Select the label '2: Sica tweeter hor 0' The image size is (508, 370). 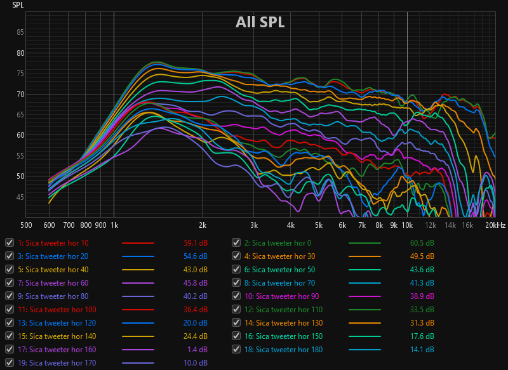pyautogui.click(x=278, y=243)
